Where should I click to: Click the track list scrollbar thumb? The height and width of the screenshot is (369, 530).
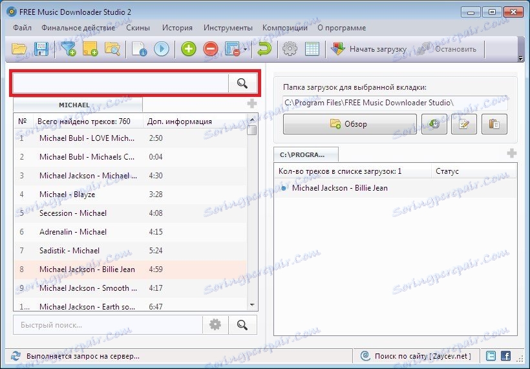pyautogui.click(x=252, y=130)
